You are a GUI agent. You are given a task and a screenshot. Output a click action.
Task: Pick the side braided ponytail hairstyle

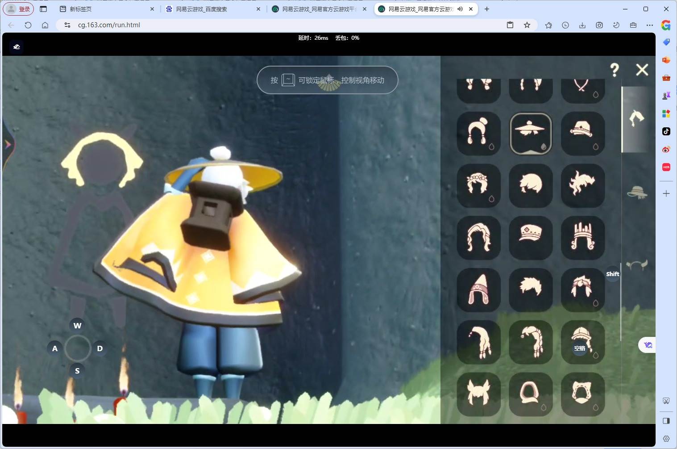531,342
